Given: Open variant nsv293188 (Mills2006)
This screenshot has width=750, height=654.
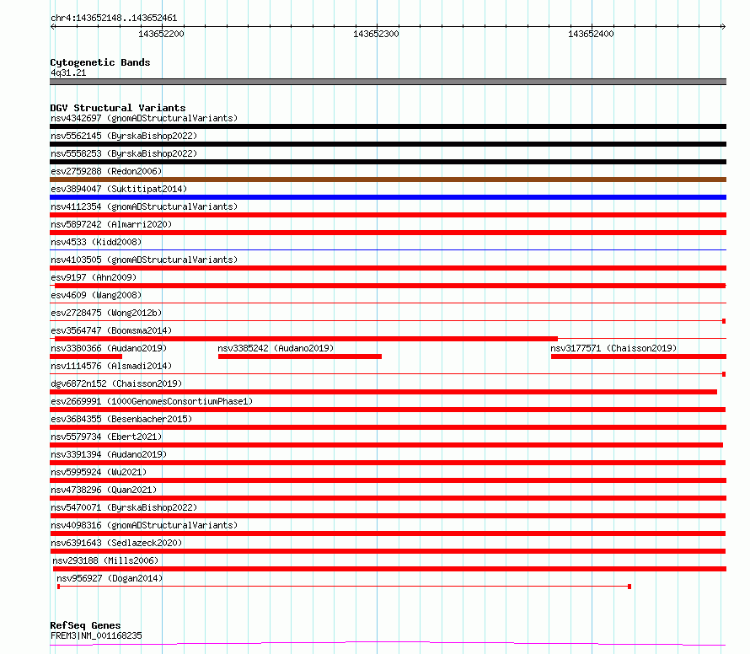Looking at the screenshot, I should click(x=105, y=560).
